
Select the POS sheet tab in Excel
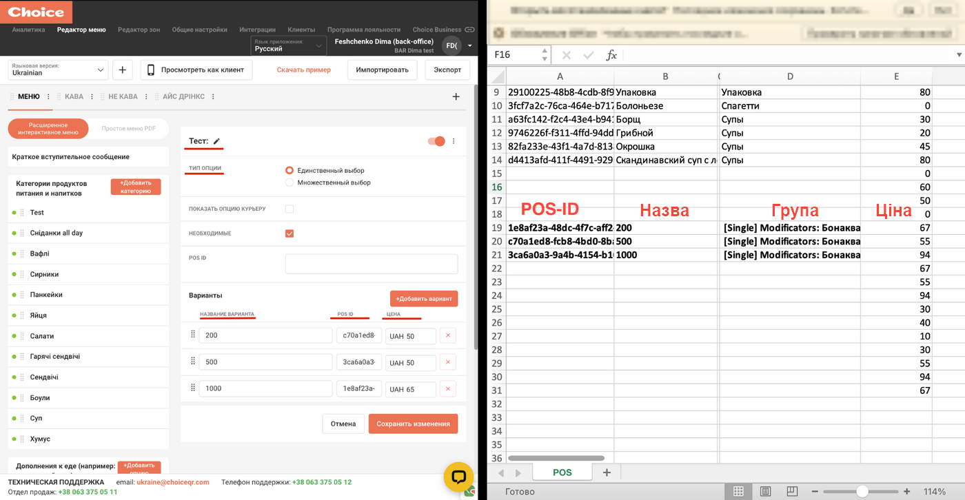pyautogui.click(x=562, y=472)
